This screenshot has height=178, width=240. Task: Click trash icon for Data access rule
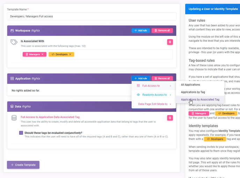pos(170,118)
